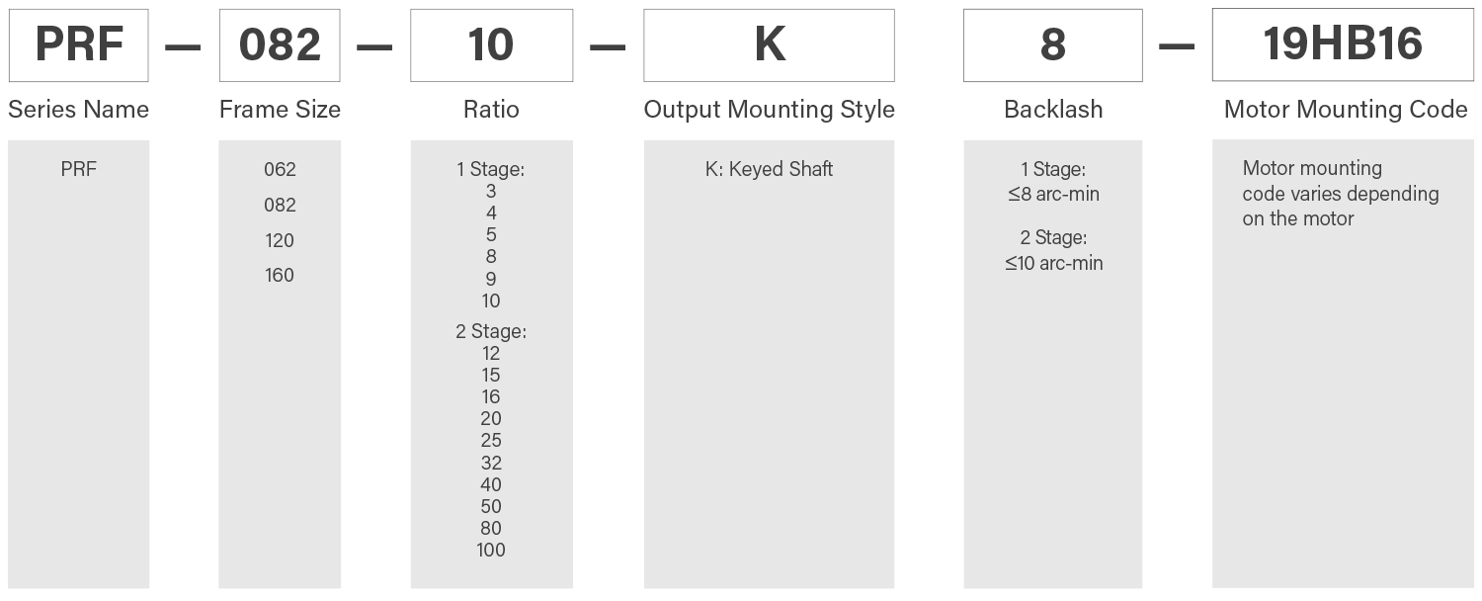This screenshot has height=601, width=1482.
Task: Select ratio 3 under 1 Stage
Action: click(491, 192)
